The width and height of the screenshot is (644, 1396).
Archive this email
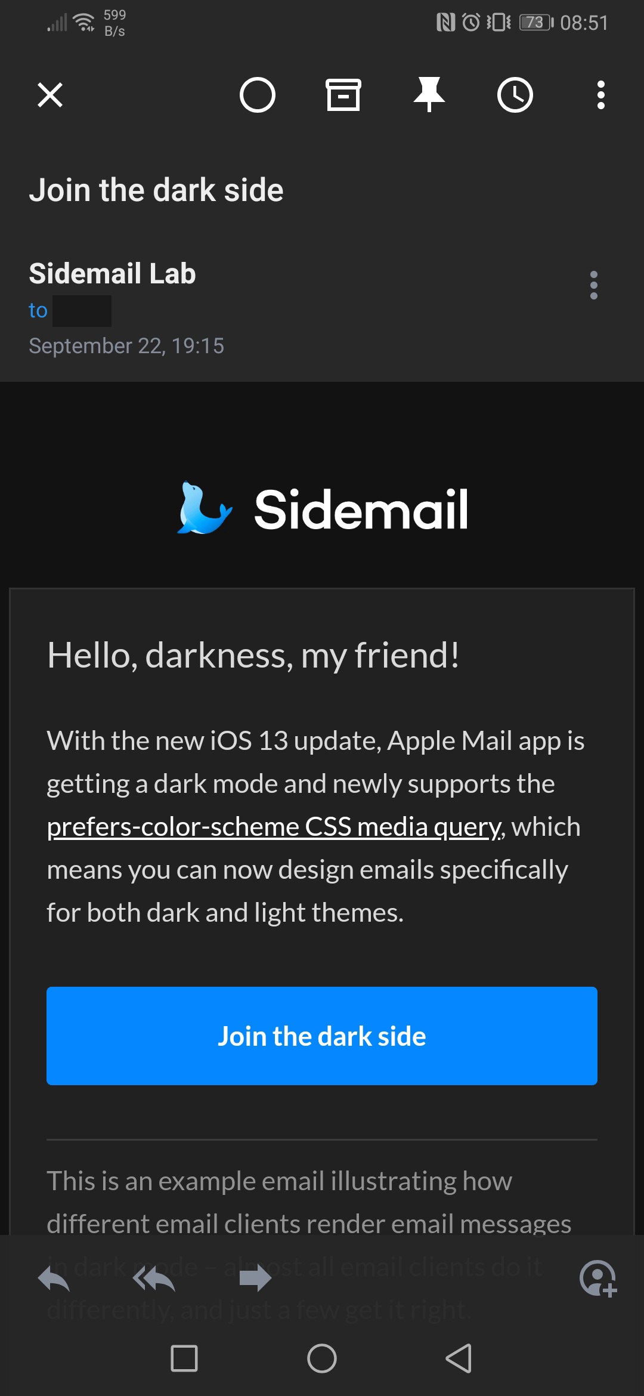[343, 95]
